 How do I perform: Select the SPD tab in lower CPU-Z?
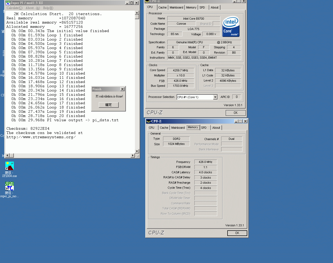tap(204, 128)
